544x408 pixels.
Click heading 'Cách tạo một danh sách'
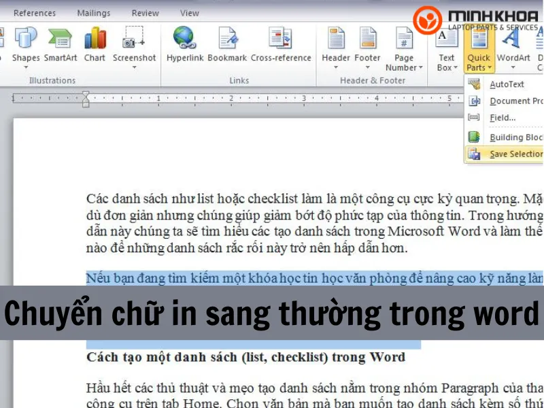click(245, 357)
